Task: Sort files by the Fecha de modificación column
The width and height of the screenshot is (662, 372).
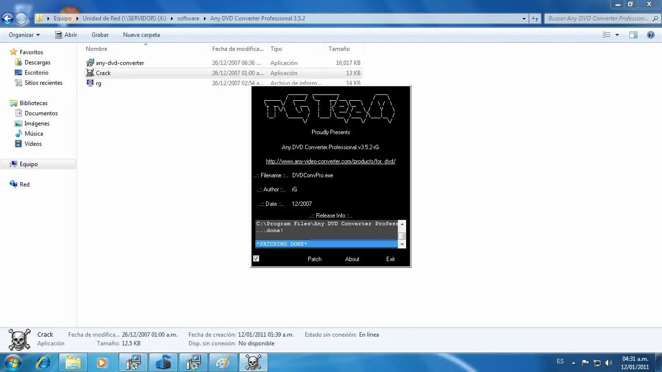Action: 238,49
